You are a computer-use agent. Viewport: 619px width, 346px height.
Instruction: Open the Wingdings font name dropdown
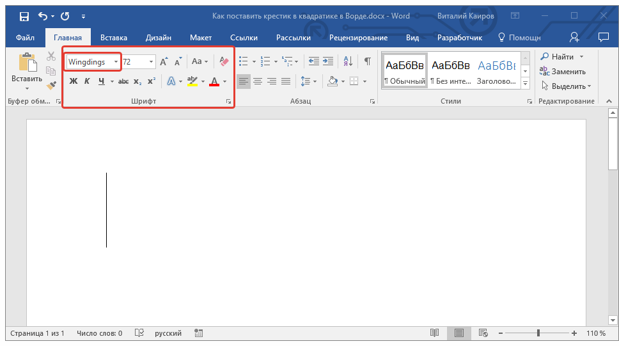click(x=116, y=62)
